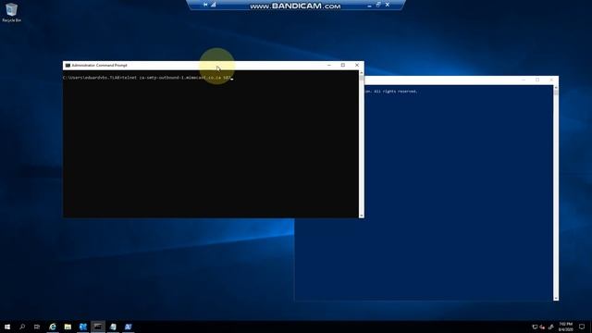This screenshot has height=333, width=592.
Task: Switch to PowerShell taskbar button
Action: 128,327
